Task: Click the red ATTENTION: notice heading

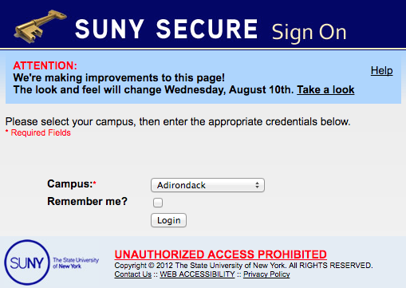Action: (45, 65)
